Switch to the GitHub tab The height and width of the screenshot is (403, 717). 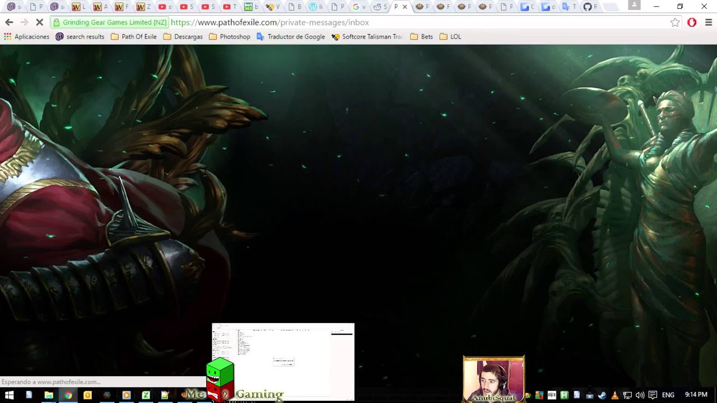[x=591, y=7]
